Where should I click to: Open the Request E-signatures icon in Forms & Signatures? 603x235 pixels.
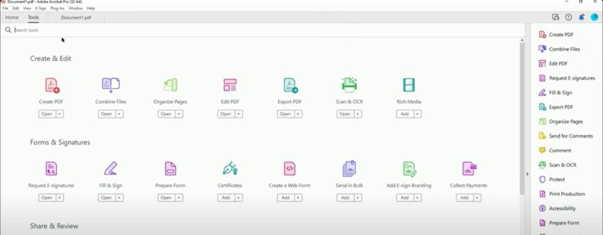[x=51, y=168]
